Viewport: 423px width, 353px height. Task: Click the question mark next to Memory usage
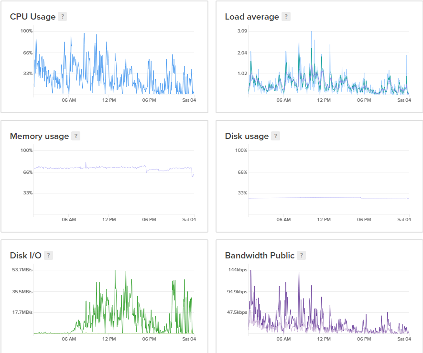[x=76, y=136]
